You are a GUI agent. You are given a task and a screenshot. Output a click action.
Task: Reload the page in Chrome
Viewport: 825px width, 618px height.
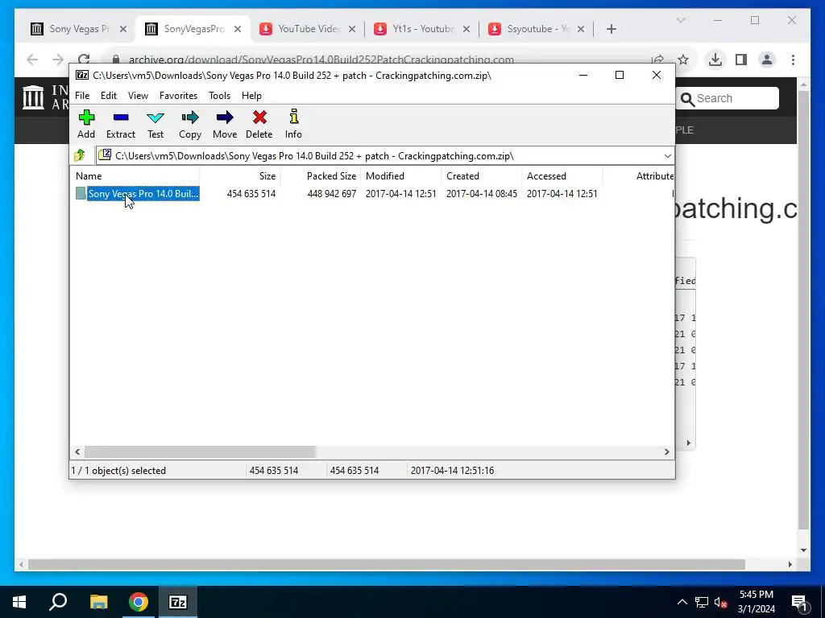(84, 60)
